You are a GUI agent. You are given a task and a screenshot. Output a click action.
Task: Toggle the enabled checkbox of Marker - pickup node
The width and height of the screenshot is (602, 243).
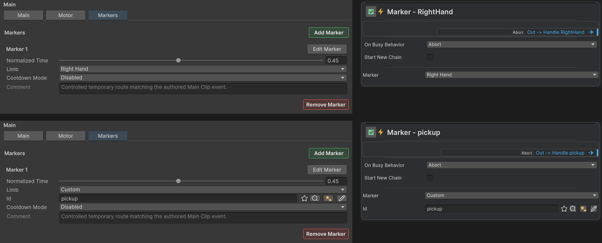(371, 132)
